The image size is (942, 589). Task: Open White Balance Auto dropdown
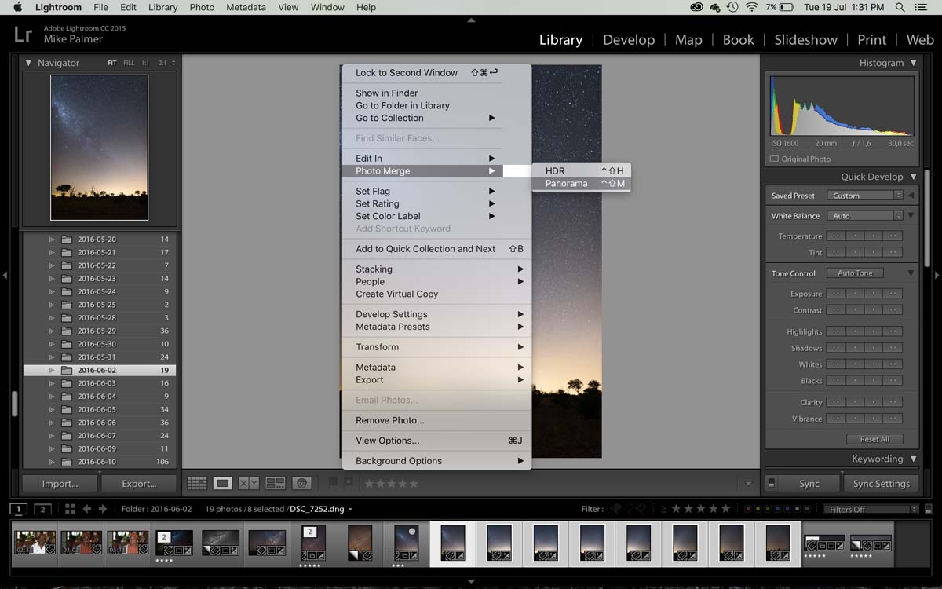click(x=865, y=216)
